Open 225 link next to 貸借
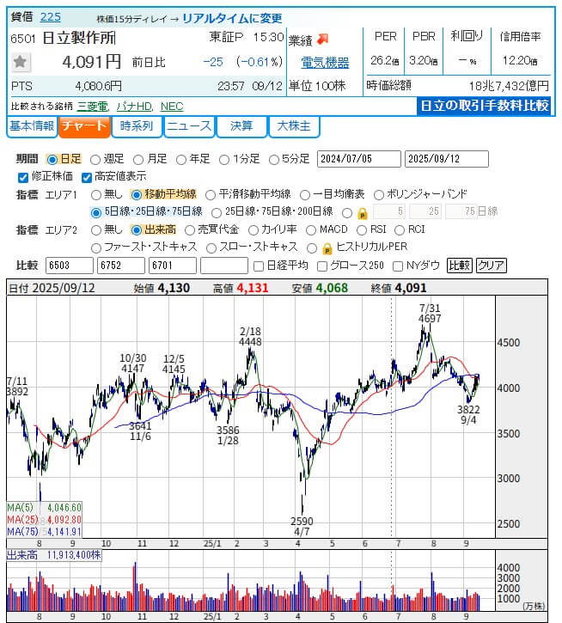 pyautogui.click(x=51, y=17)
